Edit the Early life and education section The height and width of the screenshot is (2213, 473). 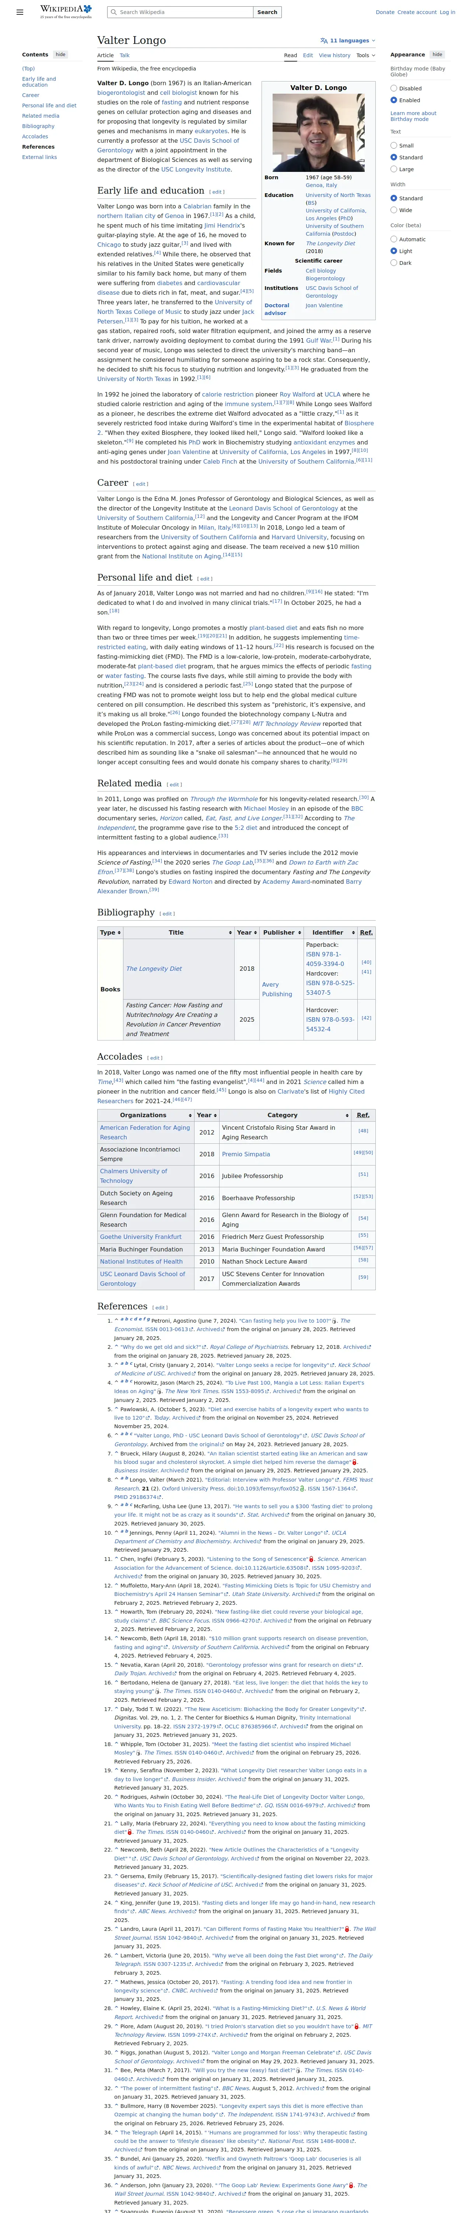pyautogui.click(x=217, y=193)
